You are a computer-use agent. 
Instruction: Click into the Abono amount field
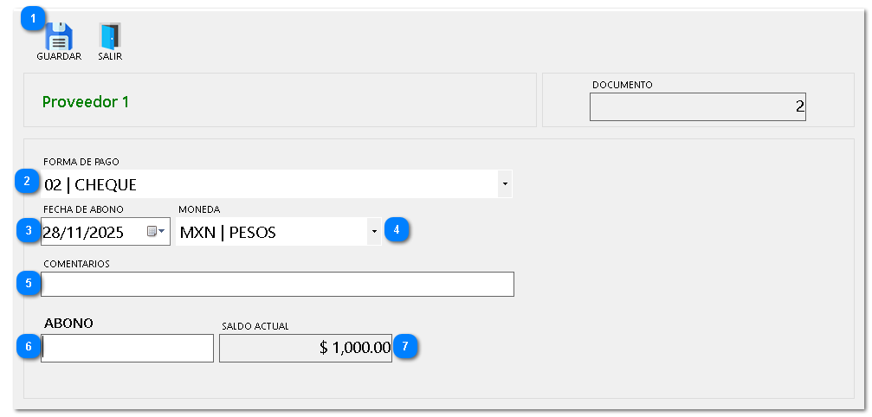(127, 348)
